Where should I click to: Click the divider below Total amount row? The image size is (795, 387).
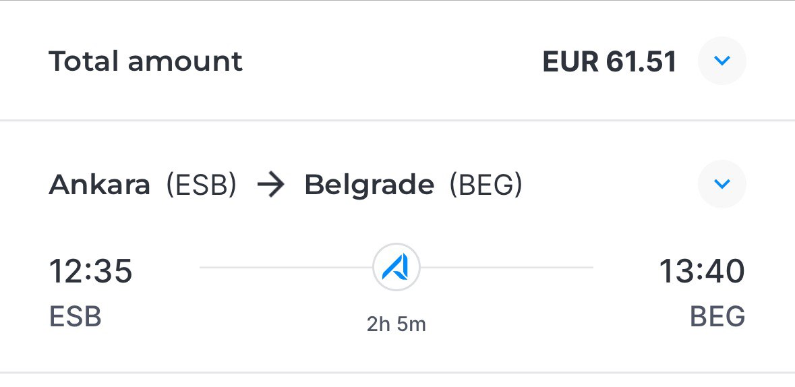click(x=398, y=120)
